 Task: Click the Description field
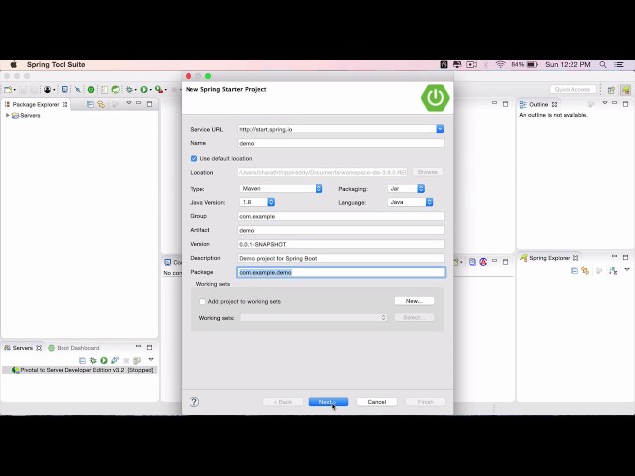point(341,258)
